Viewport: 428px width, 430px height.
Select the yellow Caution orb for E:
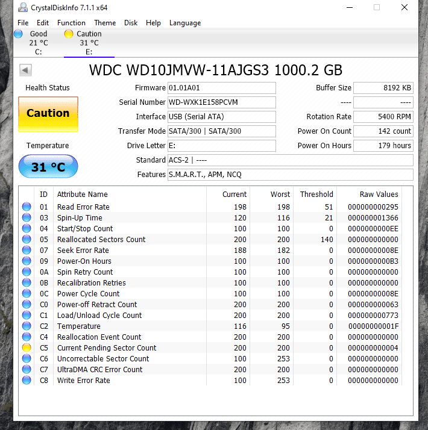(x=68, y=34)
